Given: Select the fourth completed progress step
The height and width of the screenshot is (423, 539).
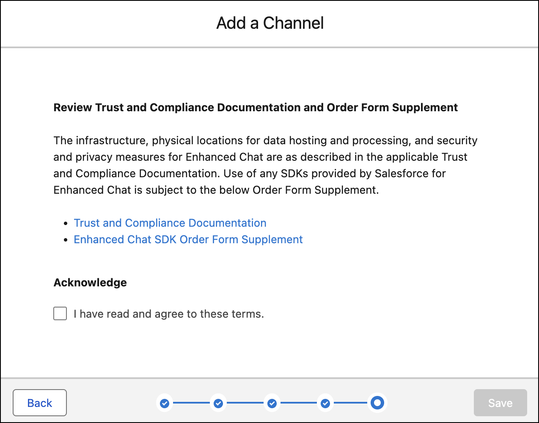Looking at the screenshot, I should coord(325,403).
